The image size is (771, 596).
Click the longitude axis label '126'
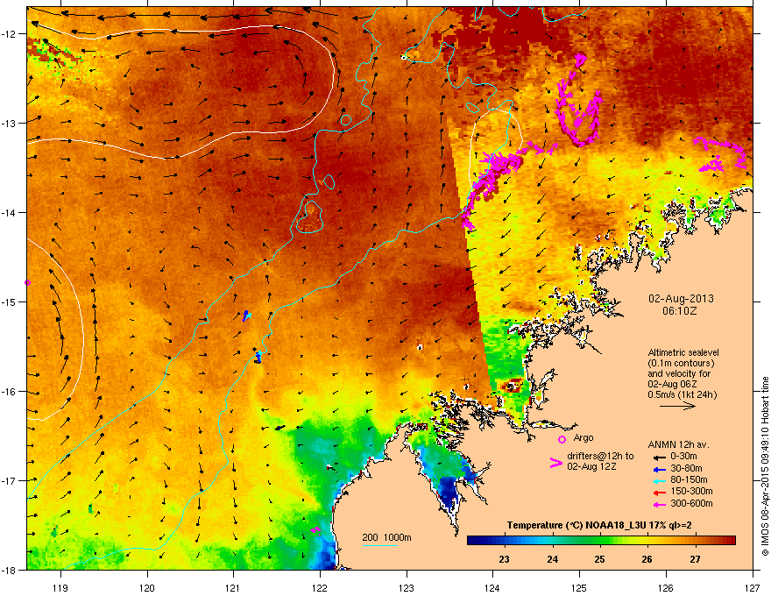pyautogui.click(x=666, y=588)
